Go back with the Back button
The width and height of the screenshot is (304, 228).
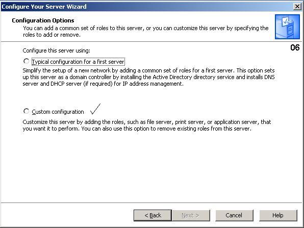[x=153, y=215]
